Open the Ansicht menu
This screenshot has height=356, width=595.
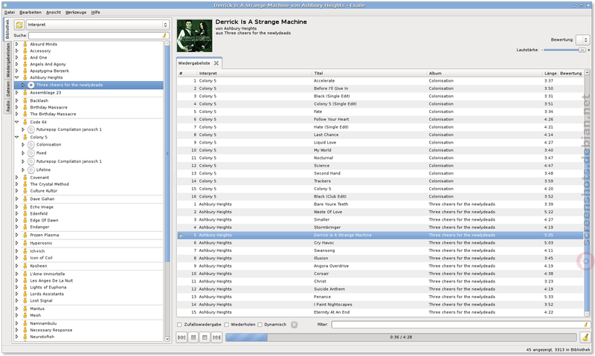click(x=54, y=13)
